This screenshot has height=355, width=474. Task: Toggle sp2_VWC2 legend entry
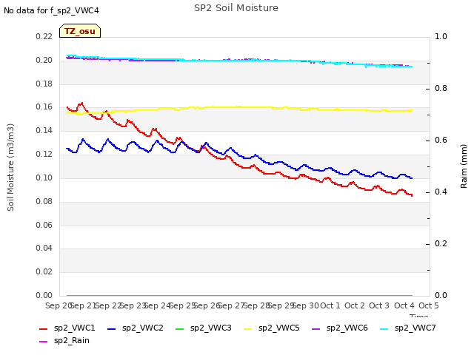(x=136, y=328)
